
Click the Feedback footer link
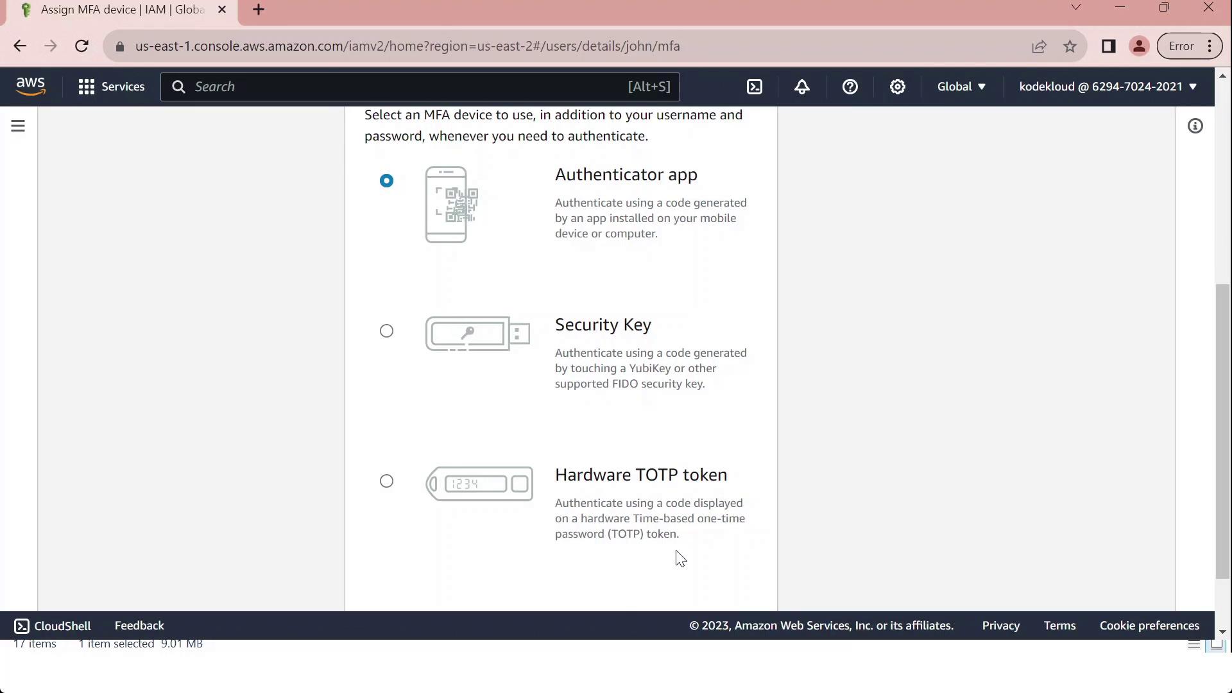coord(139,626)
